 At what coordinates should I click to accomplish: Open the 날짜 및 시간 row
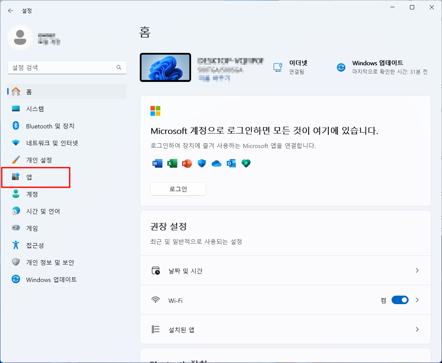click(285, 271)
